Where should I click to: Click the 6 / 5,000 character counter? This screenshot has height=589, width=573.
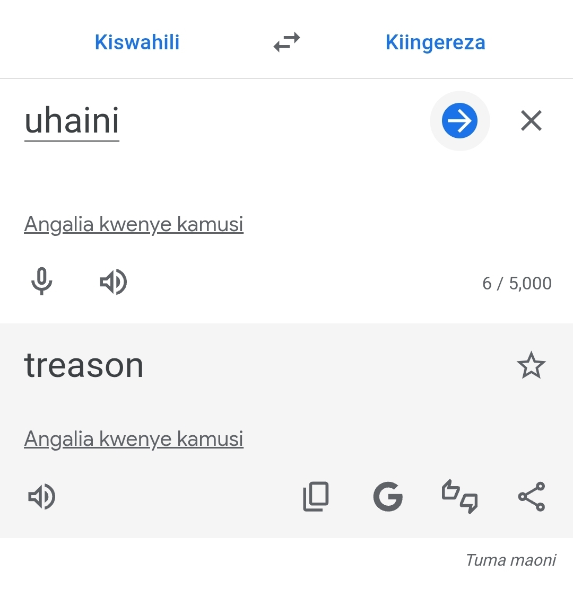point(516,284)
